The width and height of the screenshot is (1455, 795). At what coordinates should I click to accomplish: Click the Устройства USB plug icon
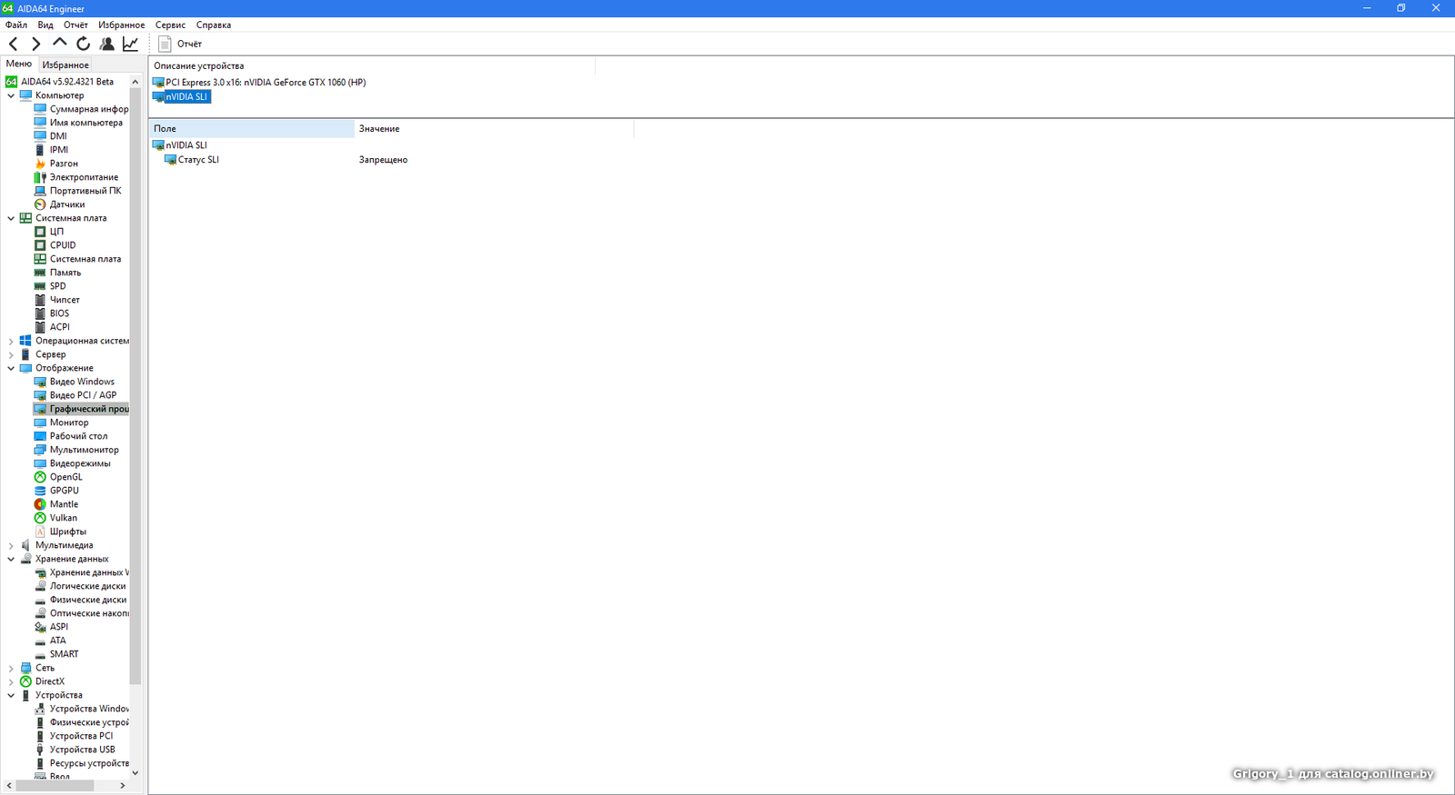tap(40, 750)
